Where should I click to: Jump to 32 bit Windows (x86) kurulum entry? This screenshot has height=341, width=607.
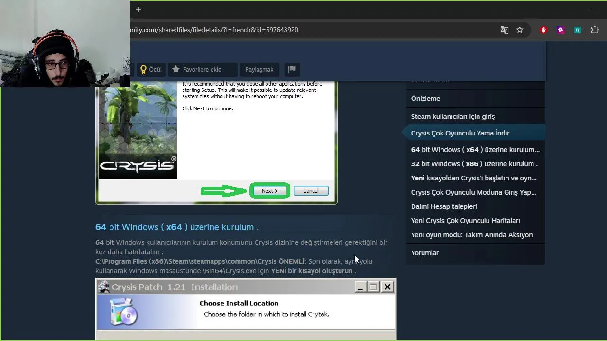(475, 164)
